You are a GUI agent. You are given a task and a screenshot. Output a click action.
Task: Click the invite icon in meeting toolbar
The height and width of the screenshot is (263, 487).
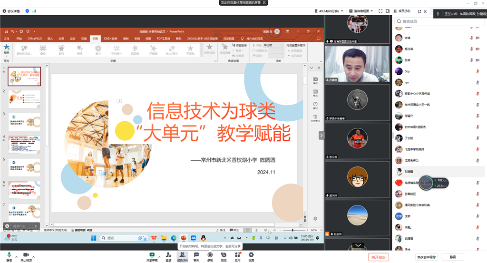click(168, 256)
